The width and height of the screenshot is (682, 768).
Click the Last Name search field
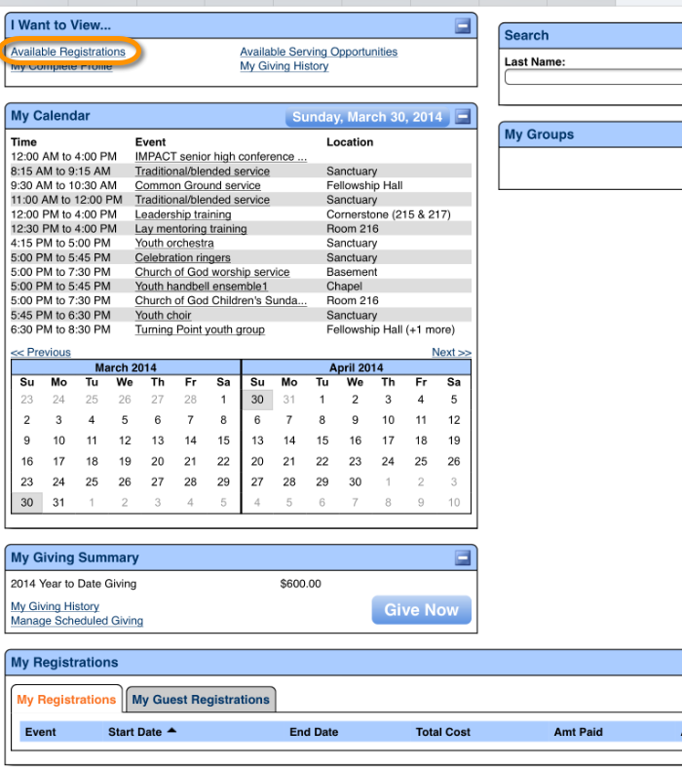click(592, 78)
